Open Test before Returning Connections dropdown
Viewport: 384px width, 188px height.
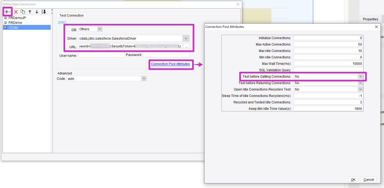[329, 83]
